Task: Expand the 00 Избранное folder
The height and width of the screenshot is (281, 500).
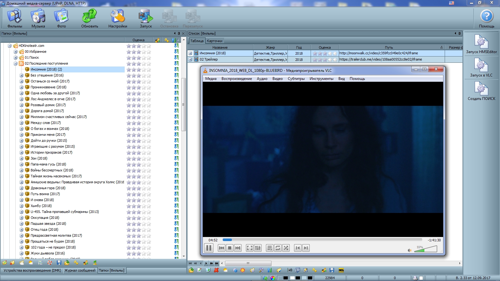Action: click(16, 52)
